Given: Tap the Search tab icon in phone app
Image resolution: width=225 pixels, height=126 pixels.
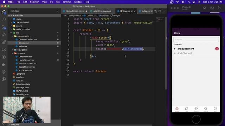Looking at the screenshot, I should pyautogui.click(x=206, y=108).
